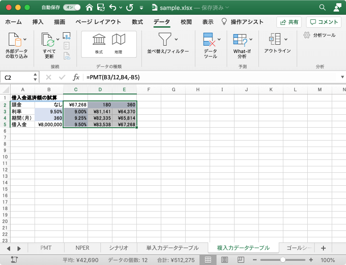Expand the 並べ替え/フィルター dropdown arrow
346x265 pixels.
tap(176, 40)
